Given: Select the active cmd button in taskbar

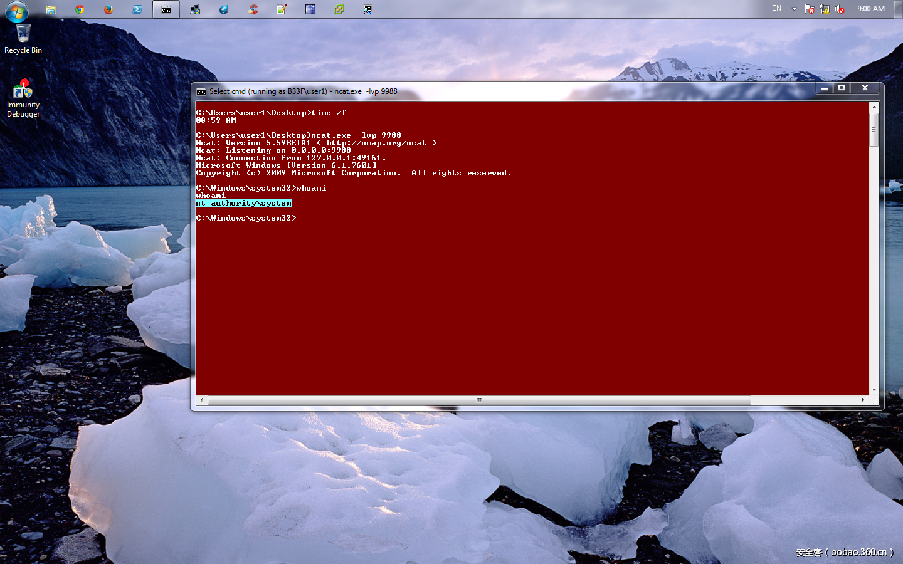Looking at the screenshot, I should coord(166,9).
